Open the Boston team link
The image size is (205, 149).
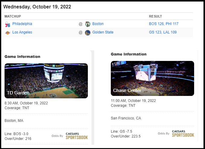click(98, 24)
